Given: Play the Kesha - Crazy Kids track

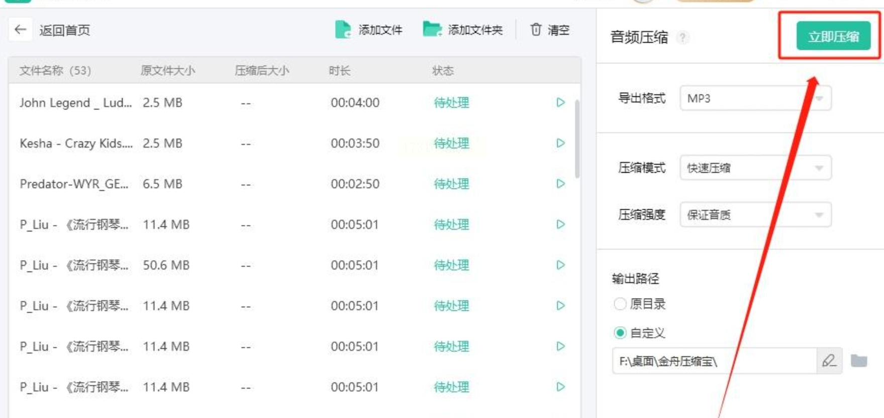Looking at the screenshot, I should (561, 143).
